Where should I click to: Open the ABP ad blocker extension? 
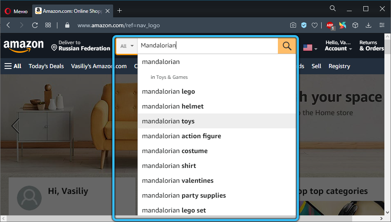[330, 25]
